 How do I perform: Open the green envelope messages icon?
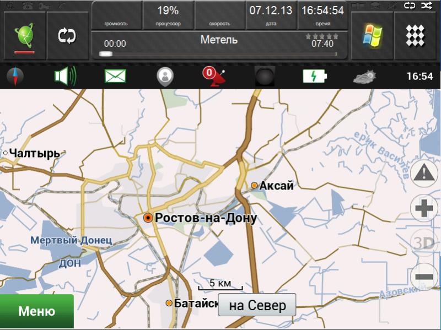pyautogui.click(x=115, y=76)
